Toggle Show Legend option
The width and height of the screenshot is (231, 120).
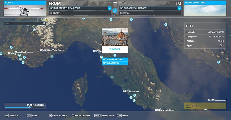coord(81,116)
